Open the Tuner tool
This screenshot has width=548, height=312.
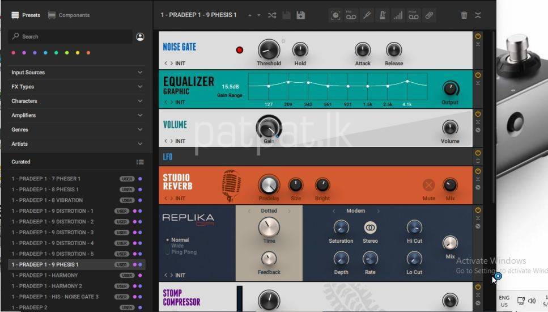click(367, 15)
